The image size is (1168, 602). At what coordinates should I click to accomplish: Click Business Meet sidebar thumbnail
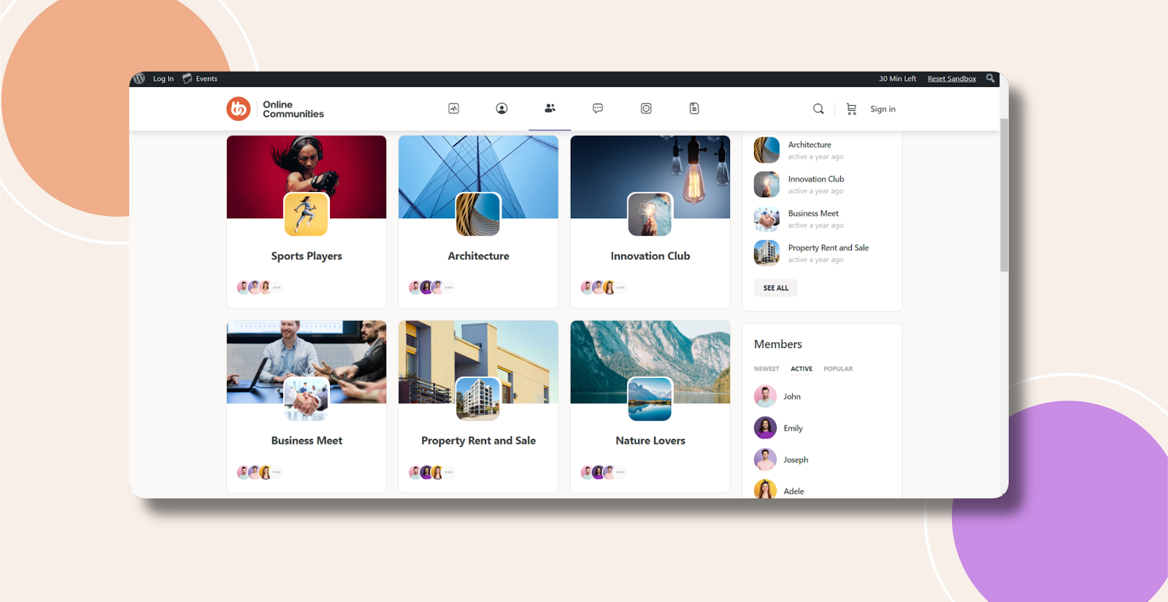(766, 219)
